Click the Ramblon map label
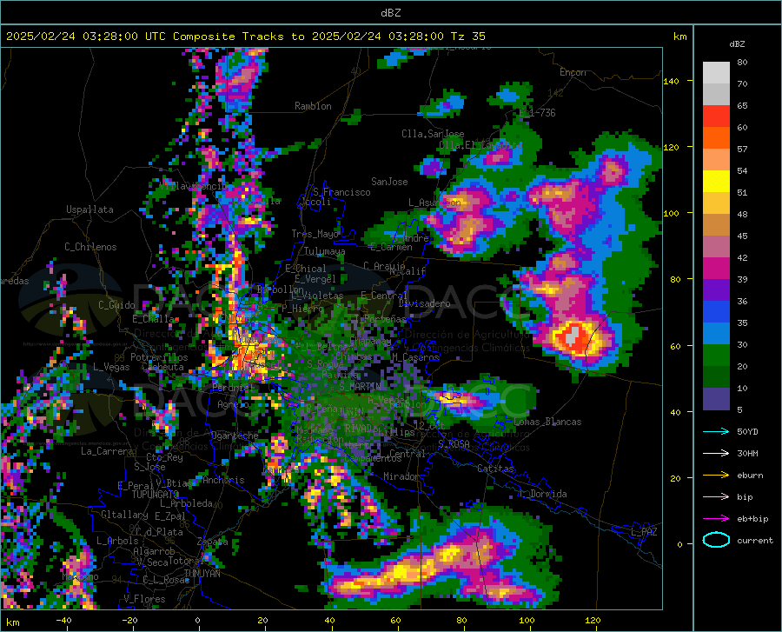 pos(313,106)
